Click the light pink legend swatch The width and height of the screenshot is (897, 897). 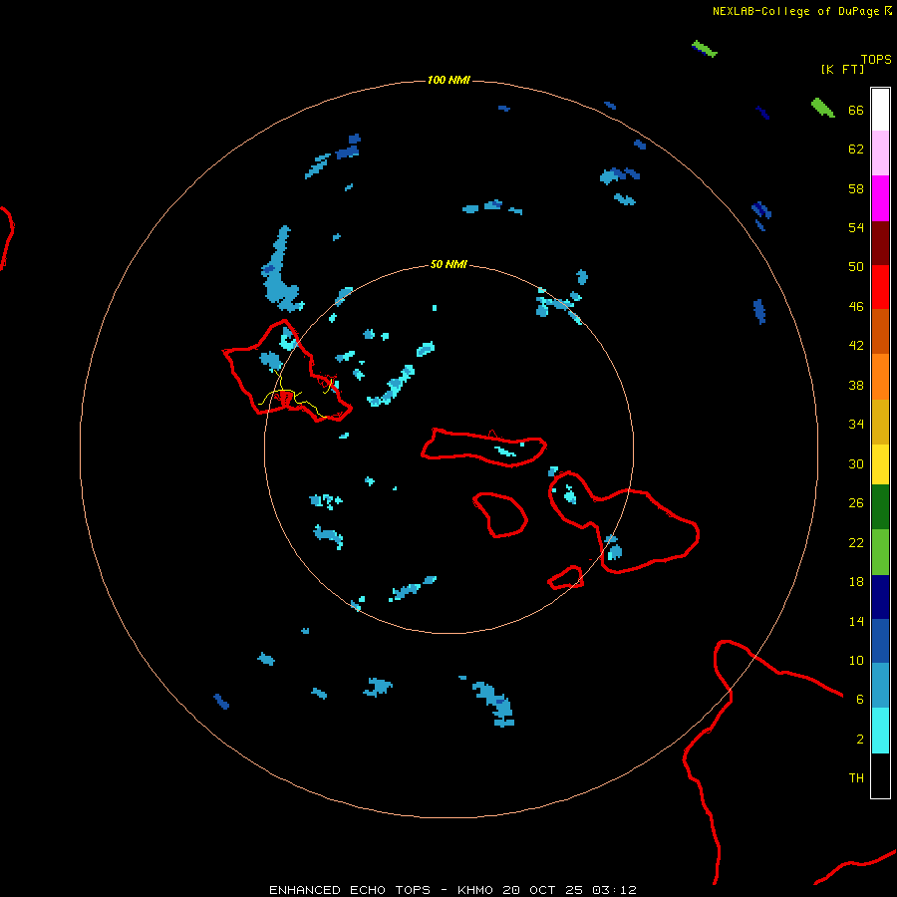(x=880, y=153)
